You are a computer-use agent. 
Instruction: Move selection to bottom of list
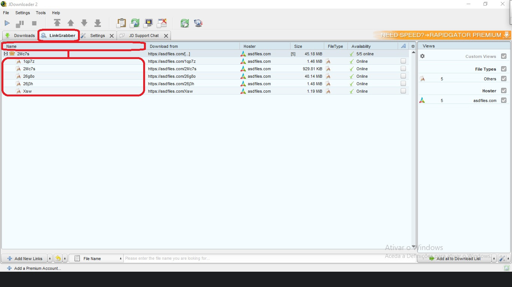point(98,23)
